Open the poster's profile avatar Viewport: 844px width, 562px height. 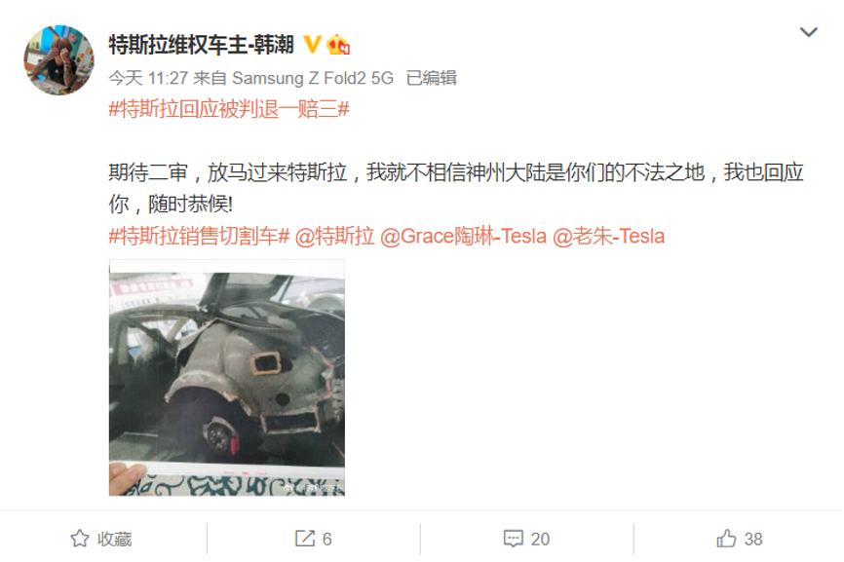pos(58,59)
